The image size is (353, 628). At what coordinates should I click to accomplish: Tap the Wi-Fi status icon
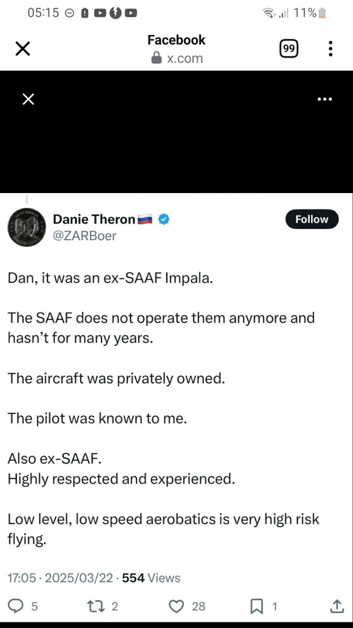[268, 12]
